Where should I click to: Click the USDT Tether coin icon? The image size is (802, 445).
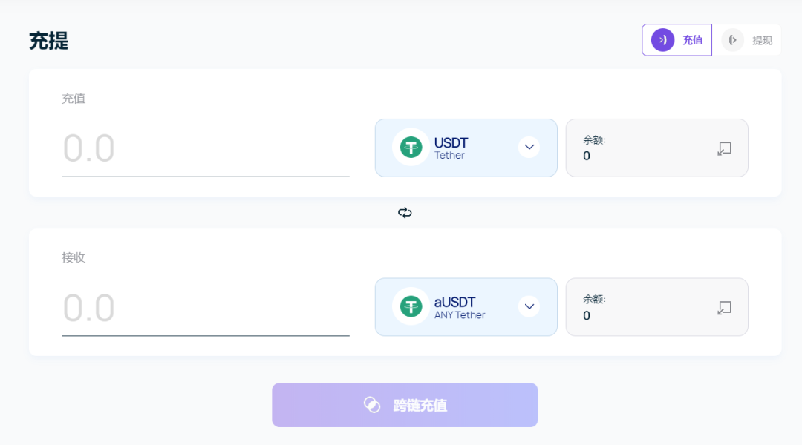coord(411,146)
